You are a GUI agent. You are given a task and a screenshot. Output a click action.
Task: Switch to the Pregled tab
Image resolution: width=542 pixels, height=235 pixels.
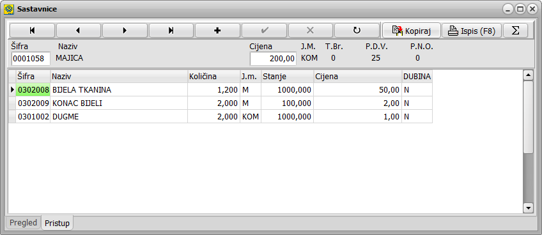[23, 223]
